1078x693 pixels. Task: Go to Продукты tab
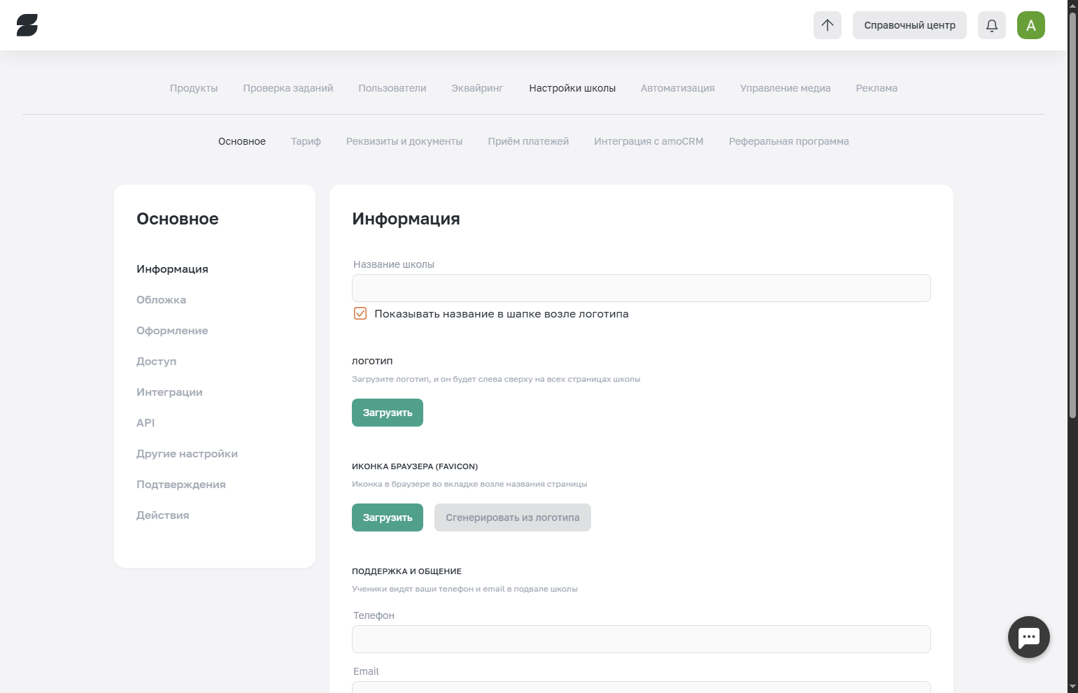tap(194, 88)
